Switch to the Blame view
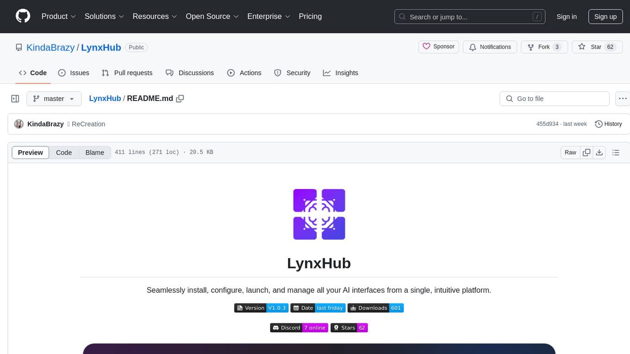 (x=94, y=152)
